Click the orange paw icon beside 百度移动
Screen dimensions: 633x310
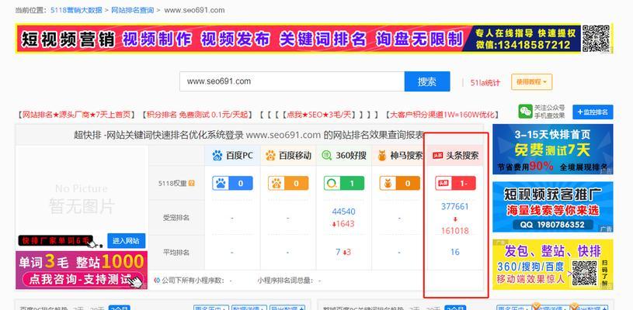coord(270,156)
